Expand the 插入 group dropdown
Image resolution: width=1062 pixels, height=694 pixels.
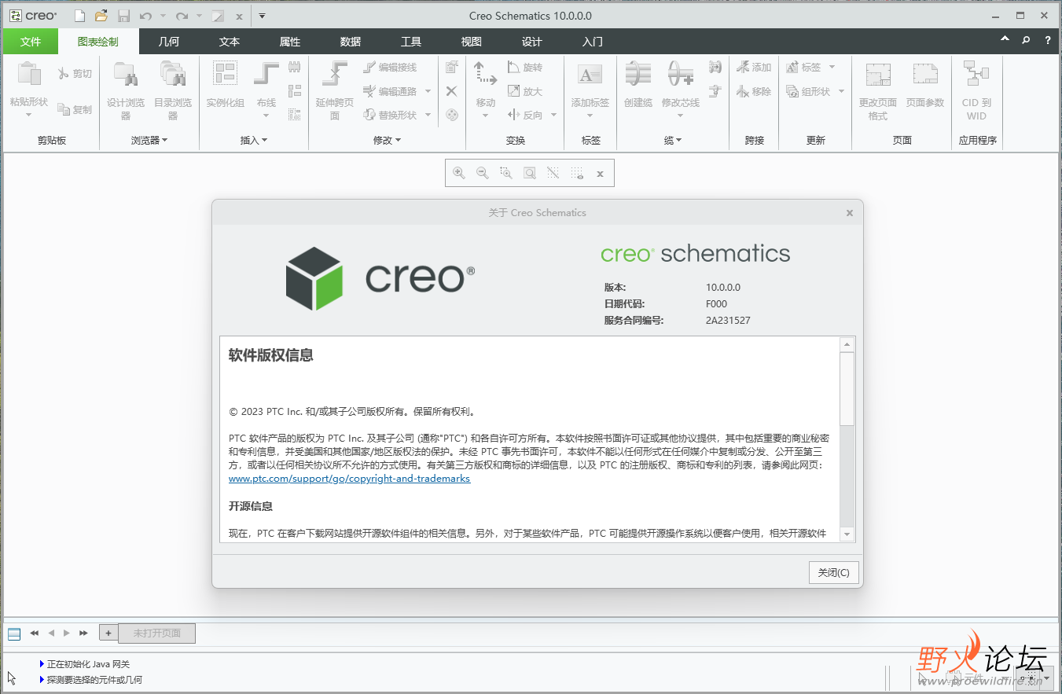[x=264, y=141]
